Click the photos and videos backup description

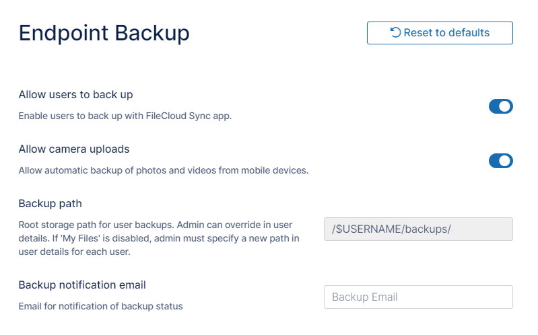coord(163,170)
